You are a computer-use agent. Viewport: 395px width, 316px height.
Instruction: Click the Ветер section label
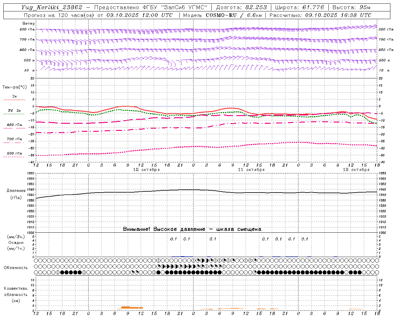pyautogui.click(x=29, y=23)
